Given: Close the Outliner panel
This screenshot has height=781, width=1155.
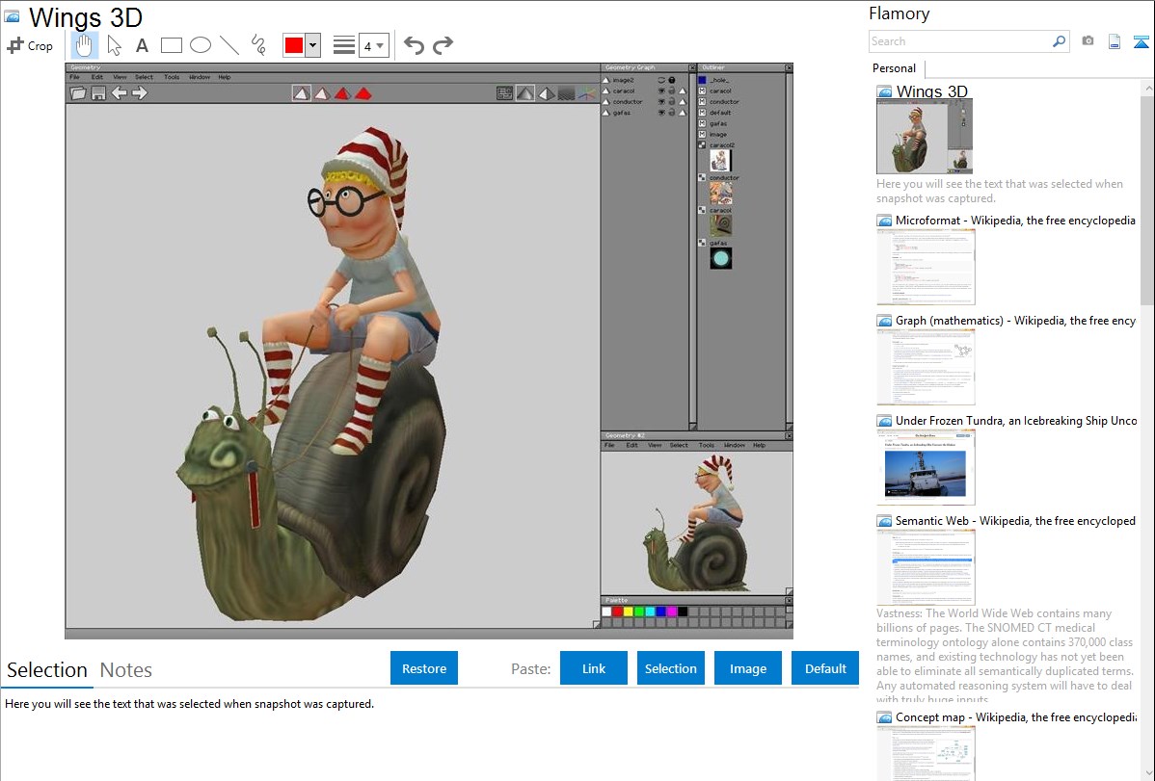Looking at the screenshot, I should [x=789, y=67].
